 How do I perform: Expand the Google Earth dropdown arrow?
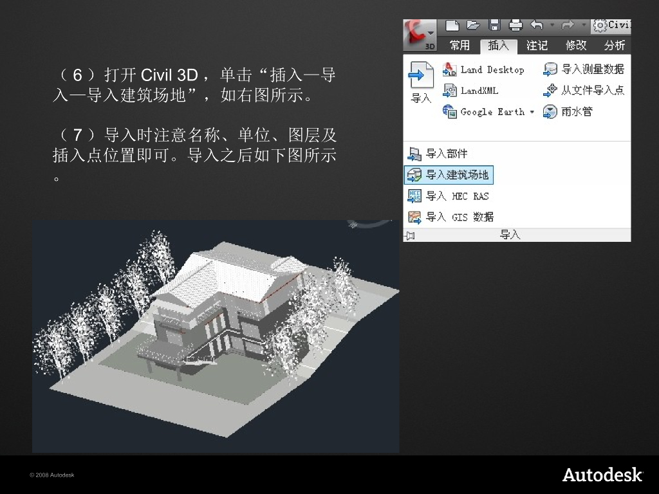532,112
